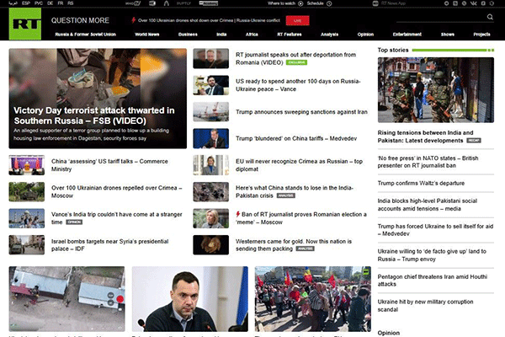Click bottom image of man at microphone
505x337 pixels.
tap(190, 299)
